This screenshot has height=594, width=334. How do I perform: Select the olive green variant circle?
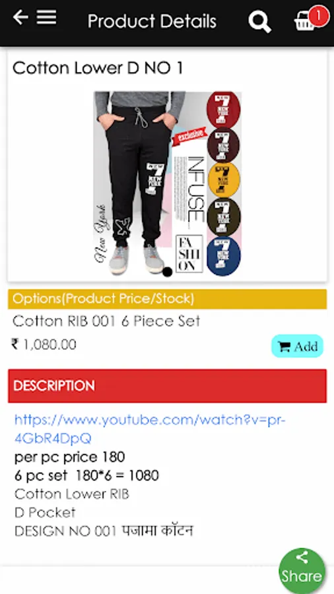(x=223, y=217)
